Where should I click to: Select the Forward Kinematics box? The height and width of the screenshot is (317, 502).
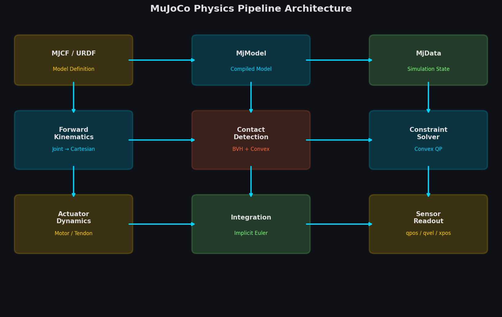[x=74, y=140]
